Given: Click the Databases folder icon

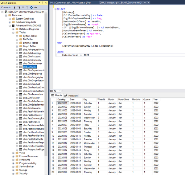Looking at the screenshot, I should pos(10,15).
